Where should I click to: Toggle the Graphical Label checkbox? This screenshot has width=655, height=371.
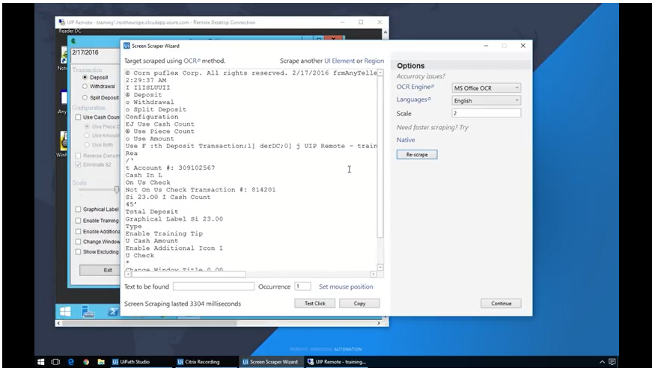pyautogui.click(x=78, y=209)
